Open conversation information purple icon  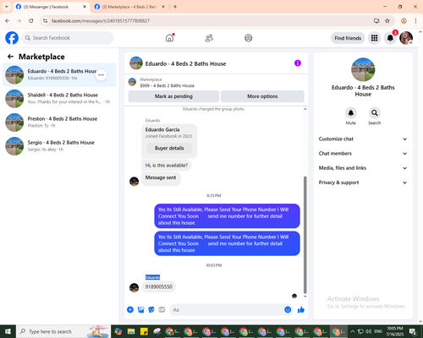click(298, 63)
